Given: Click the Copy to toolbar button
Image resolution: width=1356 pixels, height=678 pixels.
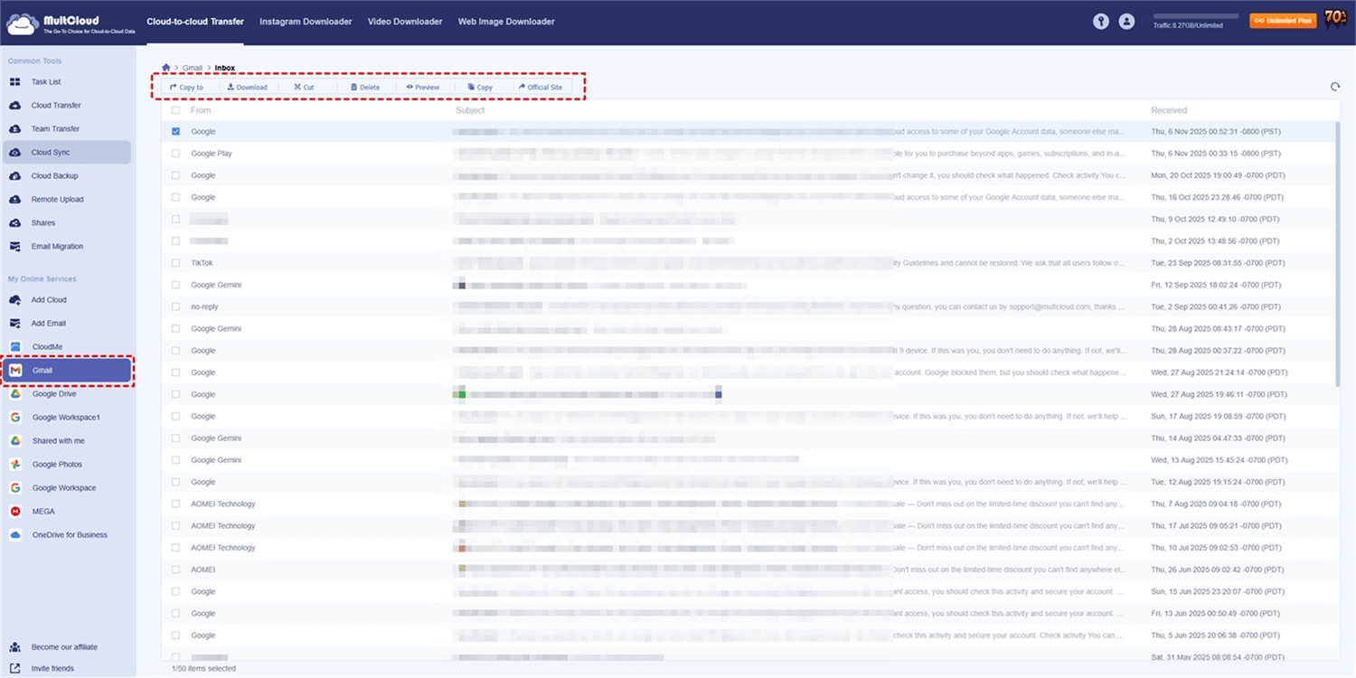Looking at the screenshot, I should point(187,88).
